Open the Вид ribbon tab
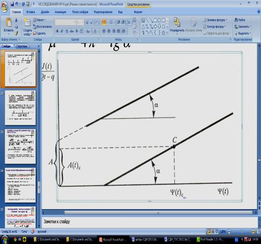 pyautogui.click(x=120, y=12)
